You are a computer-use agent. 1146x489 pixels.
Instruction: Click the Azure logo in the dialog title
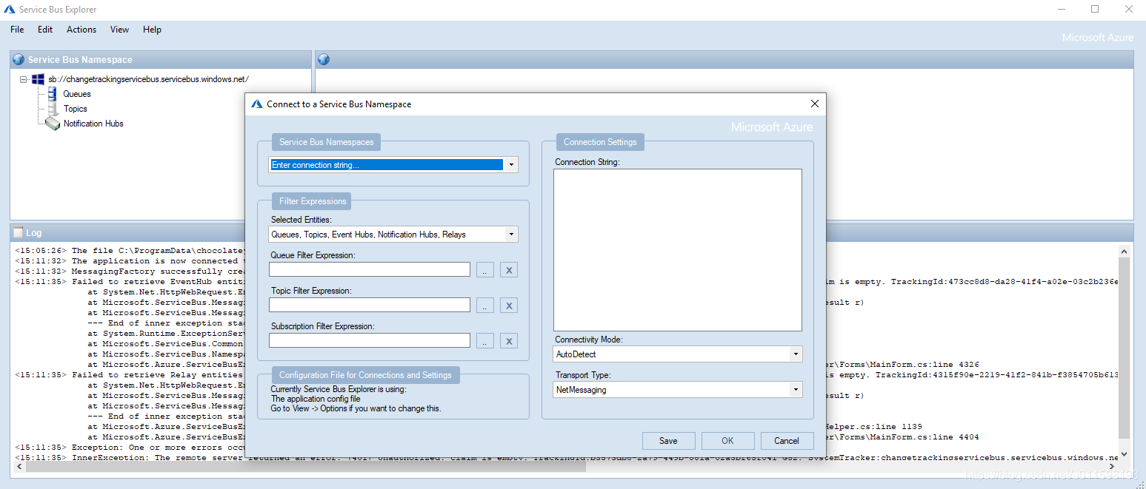point(257,104)
